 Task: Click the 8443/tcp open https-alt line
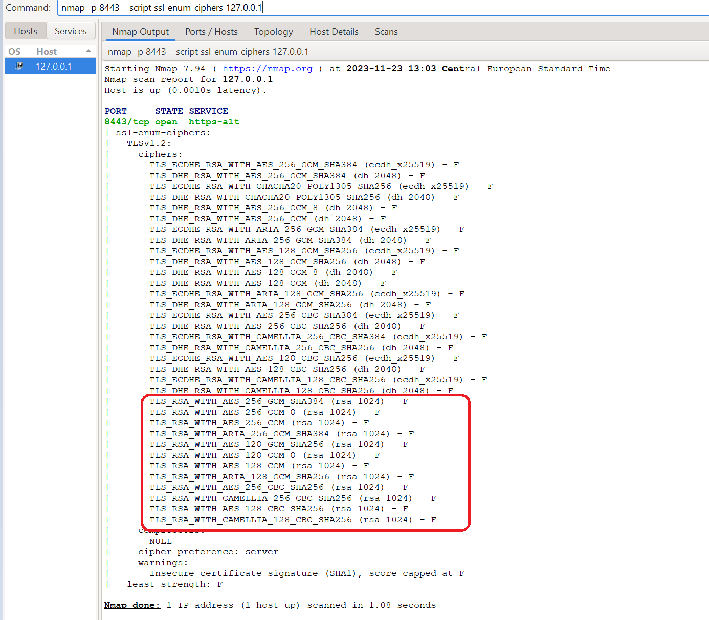click(171, 122)
